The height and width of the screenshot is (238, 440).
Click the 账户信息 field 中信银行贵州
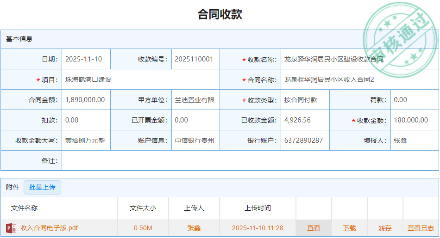click(x=195, y=140)
